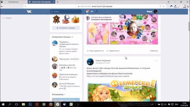Open the Елизавета Белозерова birthday notification
The height and width of the screenshot is (107, 190).
[x=102, y=18]
